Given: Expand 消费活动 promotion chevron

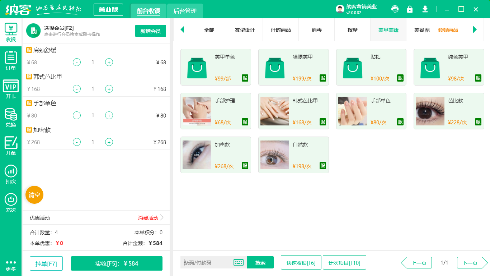Looking at the screenshot, I should pos(162,217).
